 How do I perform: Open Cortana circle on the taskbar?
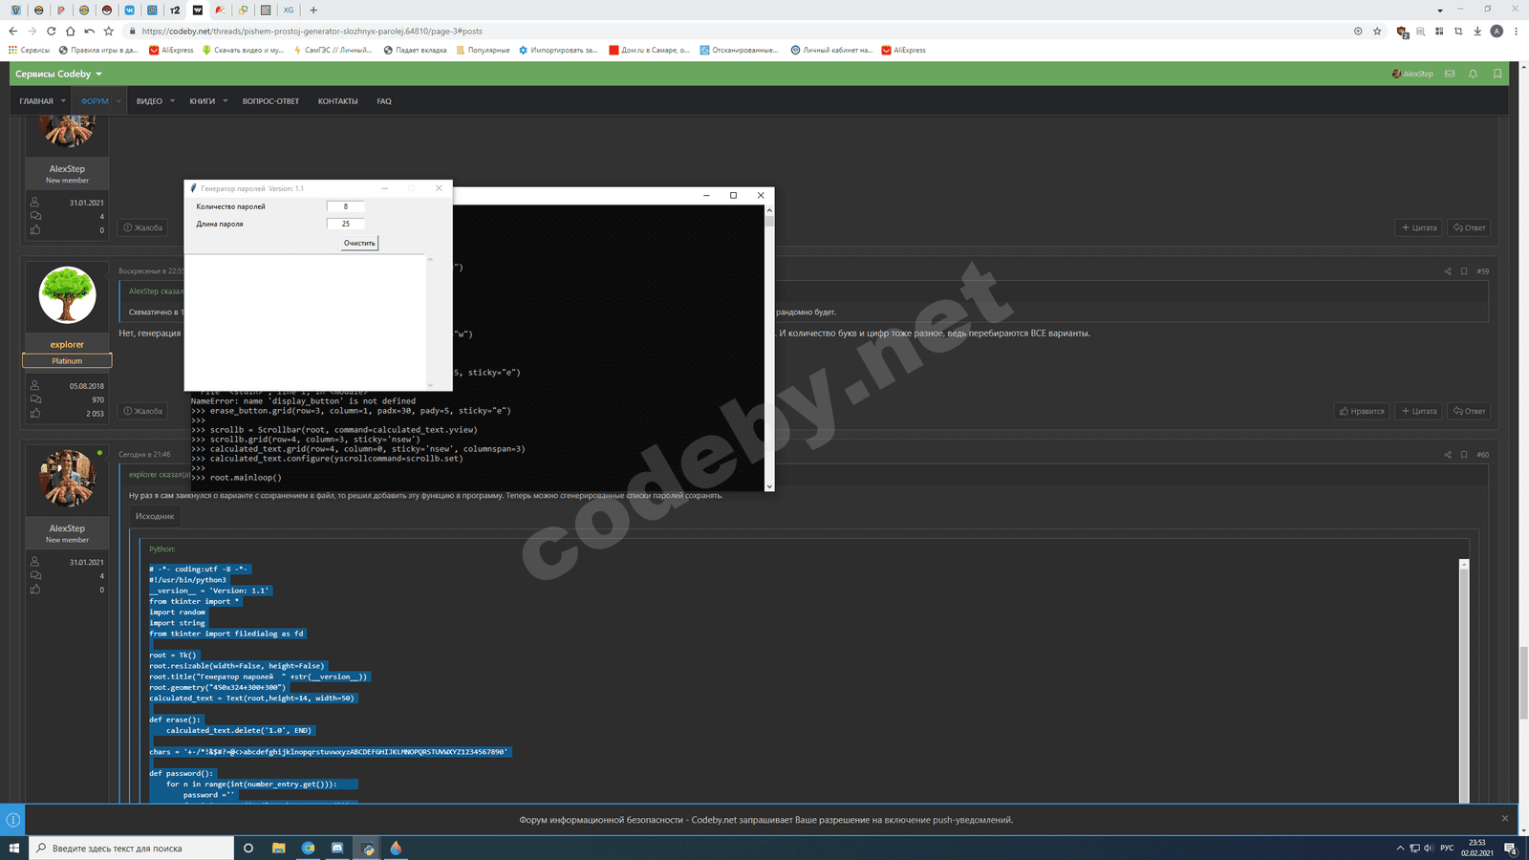(248, 848)
